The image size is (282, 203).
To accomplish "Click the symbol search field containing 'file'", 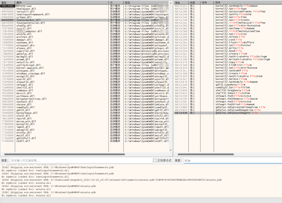I will click(233, 160).
